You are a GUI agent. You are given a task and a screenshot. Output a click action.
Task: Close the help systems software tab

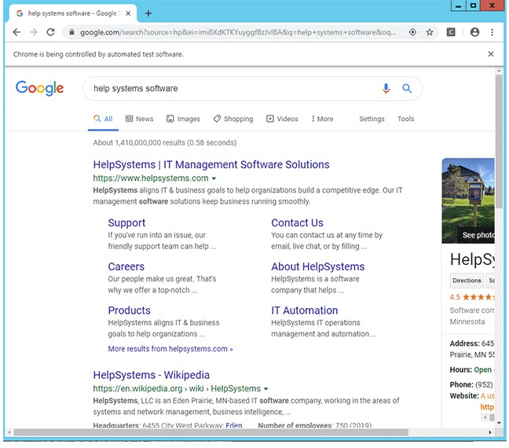[128, 13]
